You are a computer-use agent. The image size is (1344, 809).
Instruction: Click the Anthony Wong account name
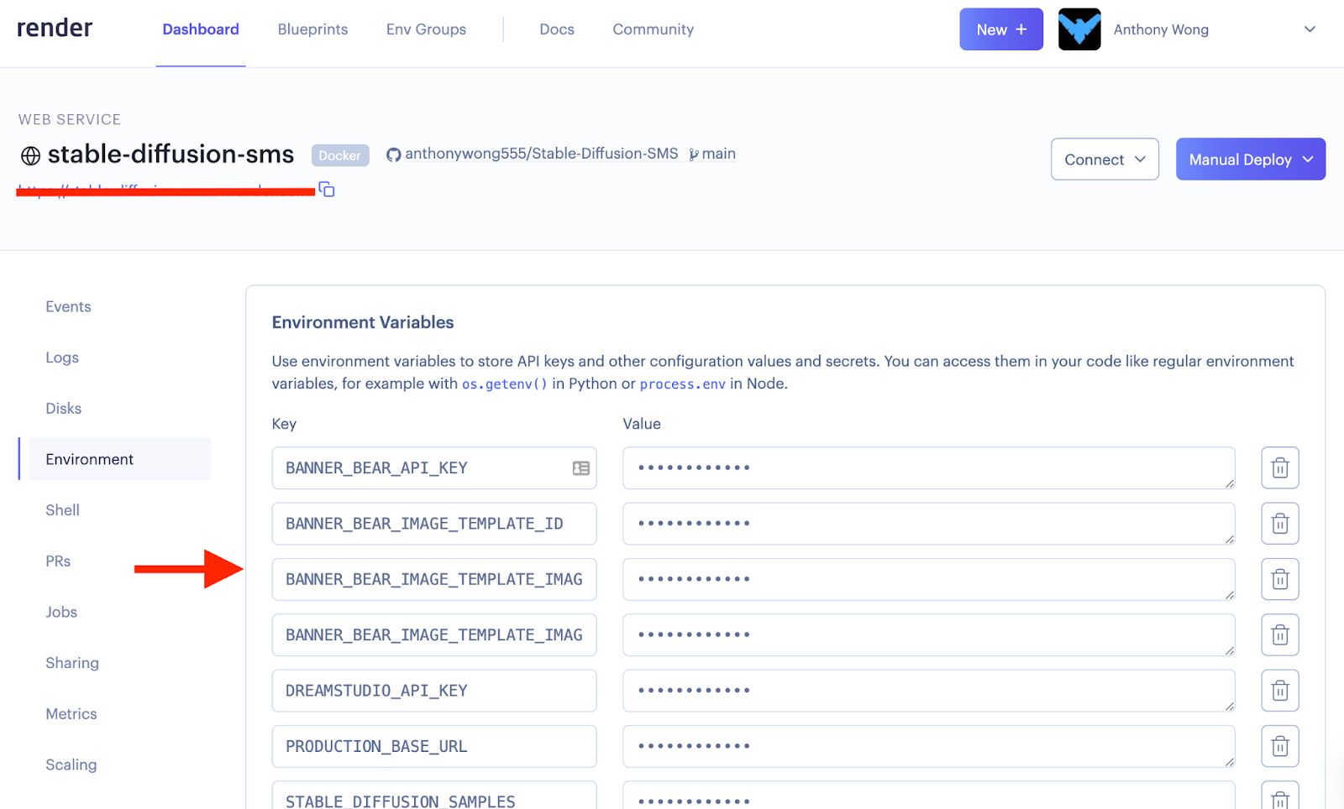tap(1161, 29)
